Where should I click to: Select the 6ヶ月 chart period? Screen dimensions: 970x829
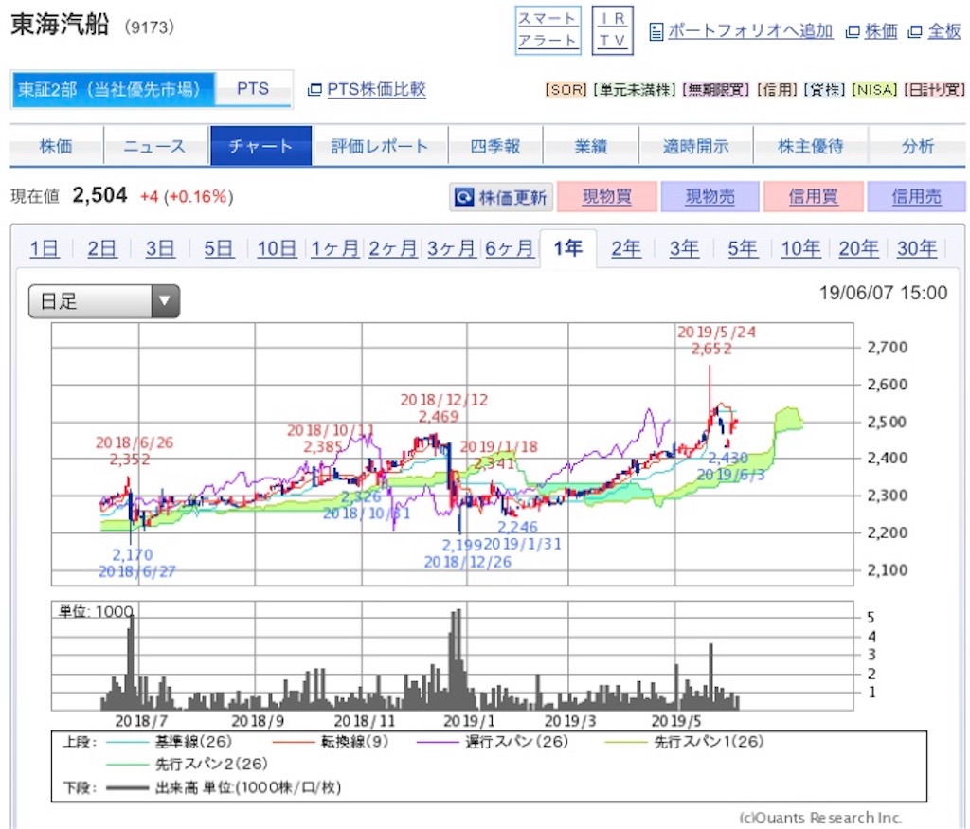pyautogui.click(x=509, y=248)
